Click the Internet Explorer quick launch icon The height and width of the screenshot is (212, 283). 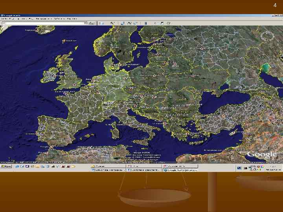(17, 166)
